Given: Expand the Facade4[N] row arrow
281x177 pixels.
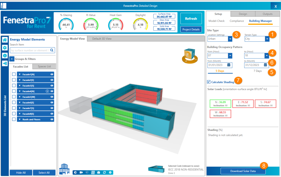Looking at the screenshot, I should pyautogui.click(x=20, y=91).
